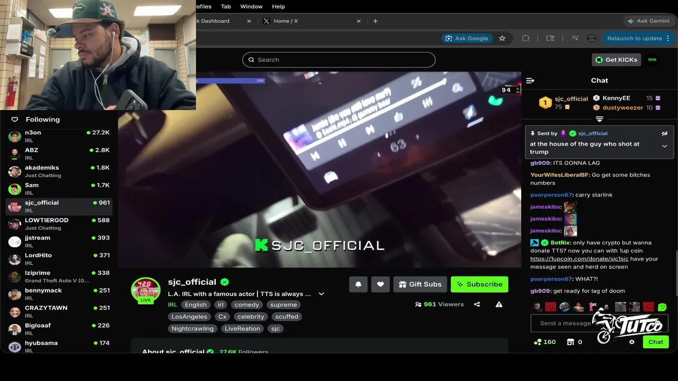Click the Get KICKs button
The height and width of the screenshot is (381, 678).
point(616,60)
